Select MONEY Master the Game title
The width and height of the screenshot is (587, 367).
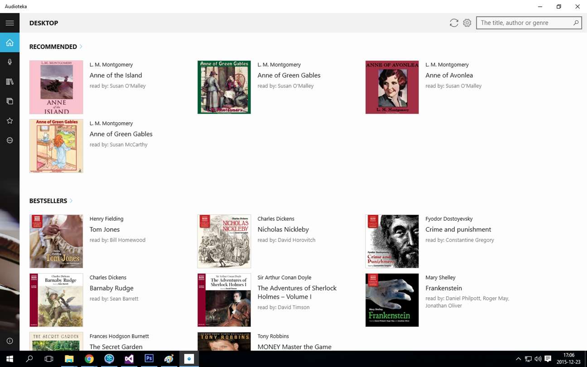(x=294, y=347)
